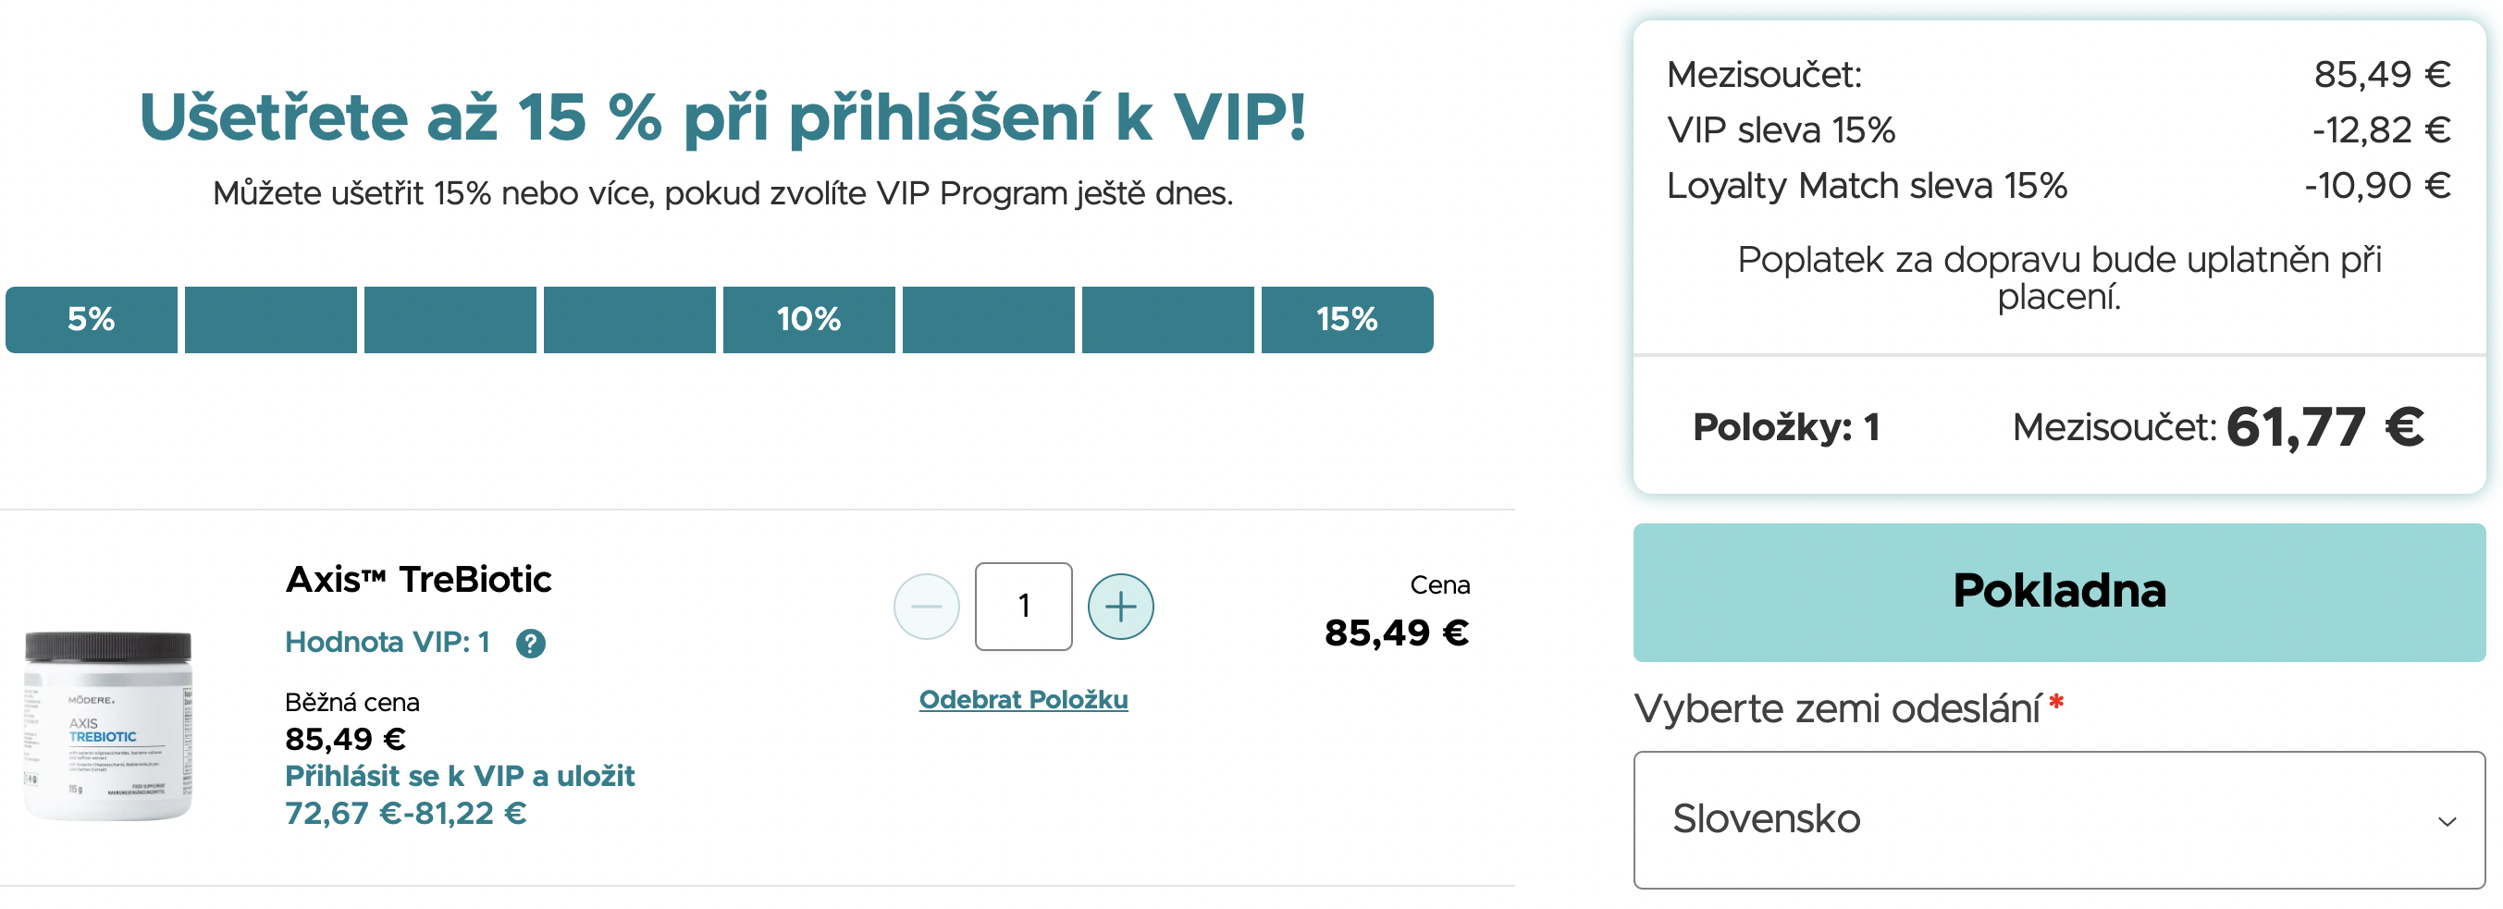Click the question mark next to Hodnota VIP

click(531, 643)
